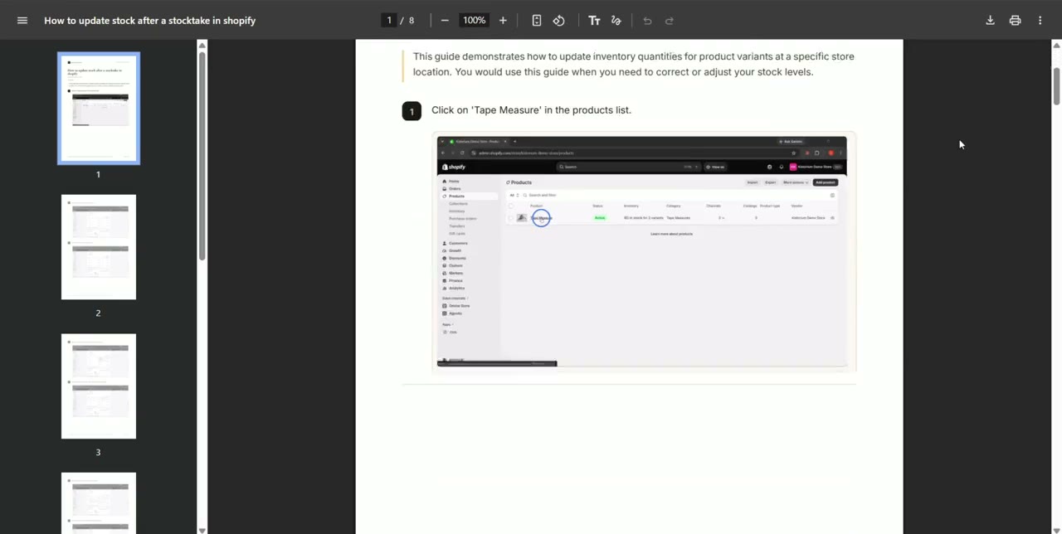
Task: Click the thumbnail panel scroll down arrow
Action: (x=202, y=530)
